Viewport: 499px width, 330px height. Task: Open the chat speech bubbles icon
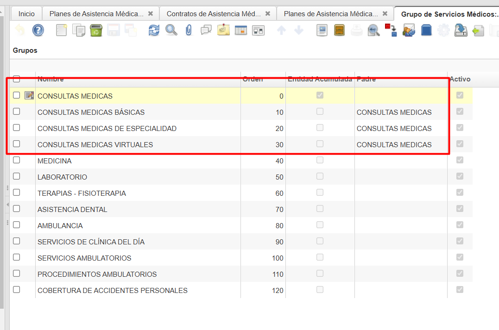click(x=206, y=31)
